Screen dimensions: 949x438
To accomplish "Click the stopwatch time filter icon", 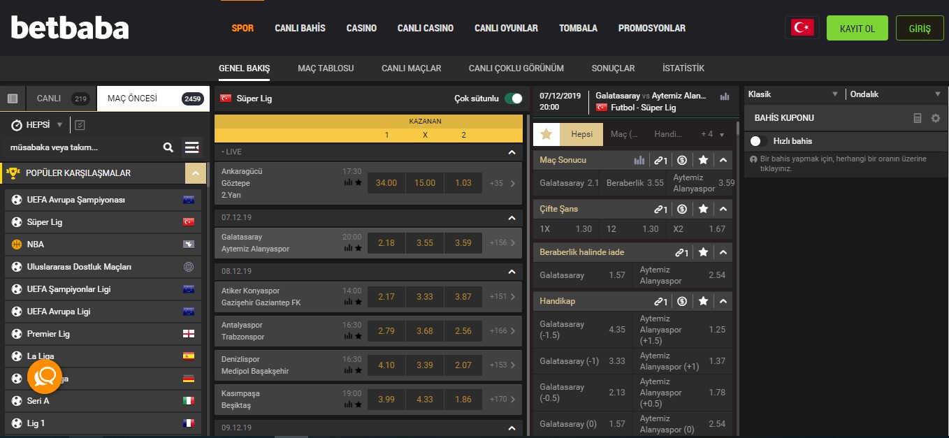I will click(17, 125).
